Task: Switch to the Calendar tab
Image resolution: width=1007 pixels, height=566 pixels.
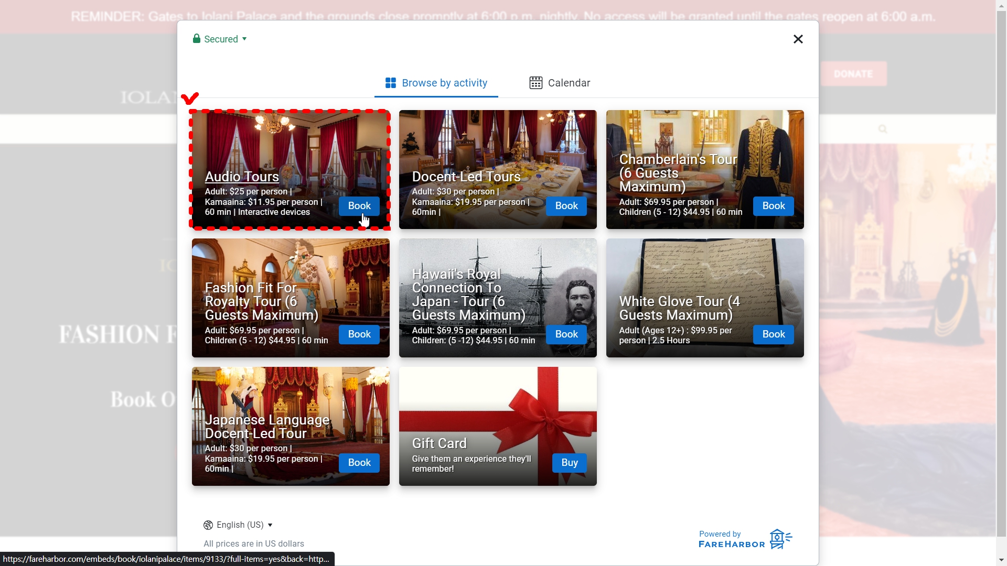Action: 560,83
